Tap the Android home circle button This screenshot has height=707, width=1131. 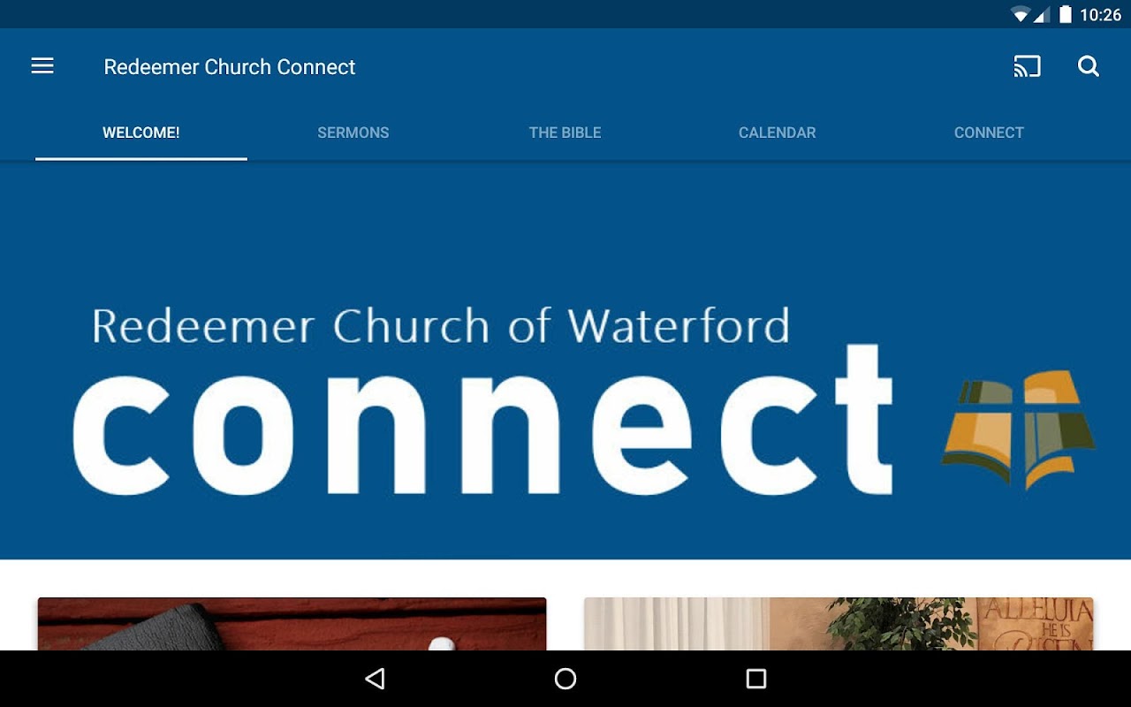565,679
